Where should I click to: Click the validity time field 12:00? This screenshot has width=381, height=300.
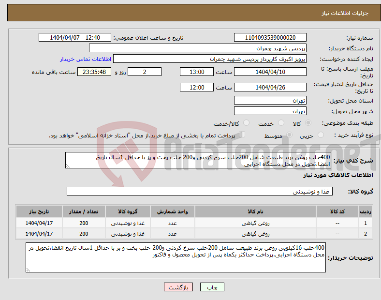[197, 87]
